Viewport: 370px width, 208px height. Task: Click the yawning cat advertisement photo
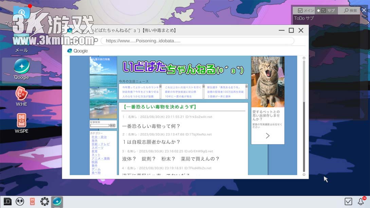point(268,82)
